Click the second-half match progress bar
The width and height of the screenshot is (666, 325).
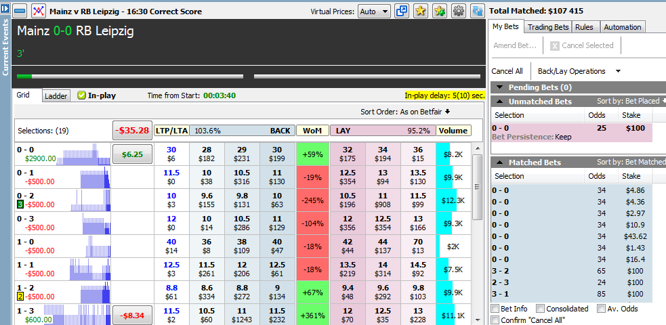(x=367, y=77)
